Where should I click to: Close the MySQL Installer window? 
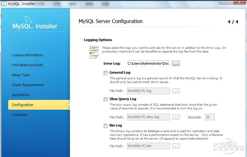pos(240,2)
